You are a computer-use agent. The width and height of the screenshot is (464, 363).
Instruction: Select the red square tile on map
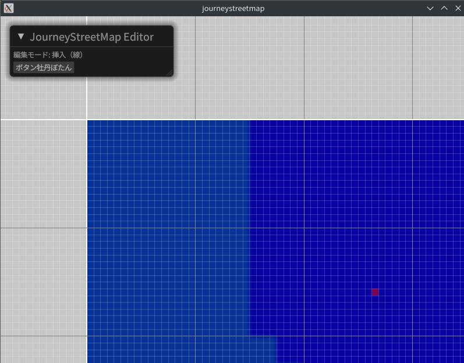pos(375,292)
